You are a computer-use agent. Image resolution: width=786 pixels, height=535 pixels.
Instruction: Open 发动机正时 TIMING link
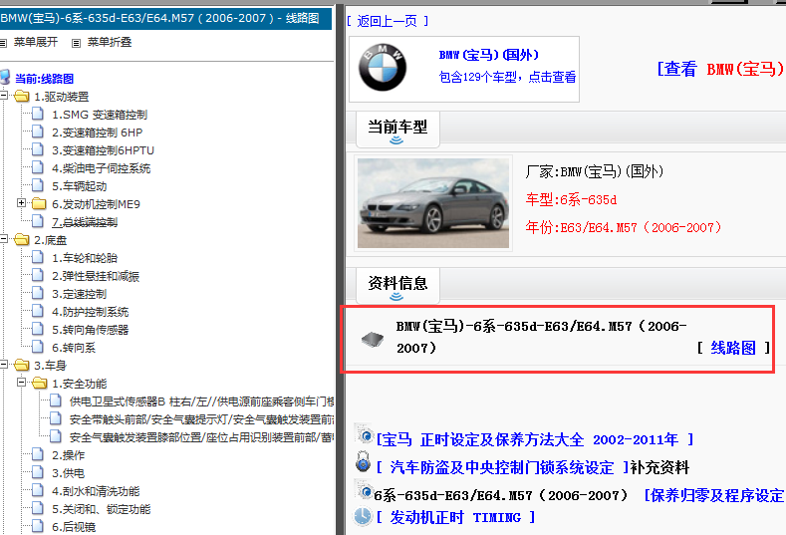coord(455,517)
